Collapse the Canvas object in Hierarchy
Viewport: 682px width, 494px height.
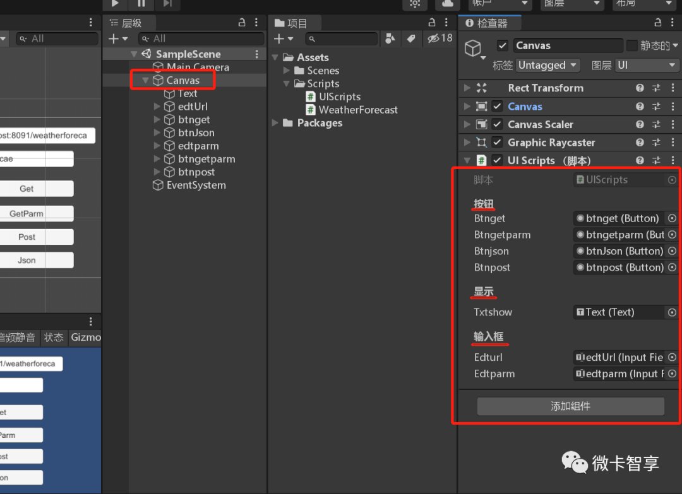click(146, 80)
